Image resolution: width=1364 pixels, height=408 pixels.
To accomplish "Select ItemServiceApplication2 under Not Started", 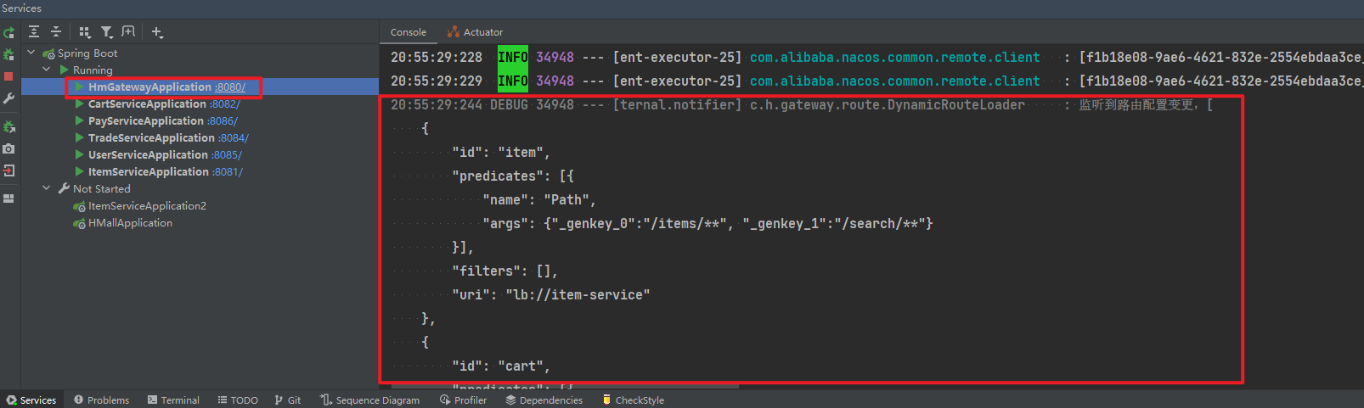I will [147, 205].
